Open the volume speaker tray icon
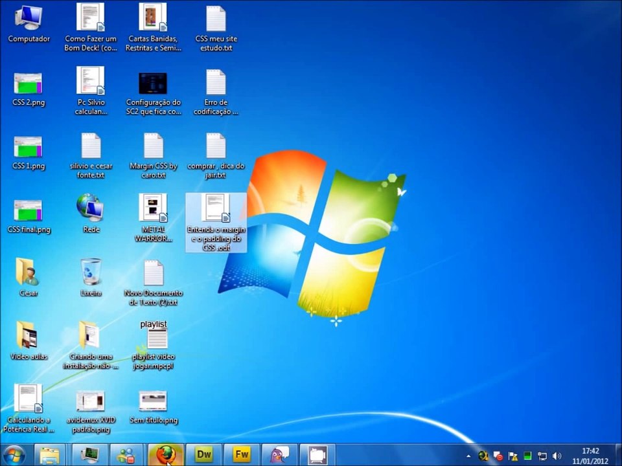This screenshot has width=622, height=466. pyautogui.click(x=557, y=456)
